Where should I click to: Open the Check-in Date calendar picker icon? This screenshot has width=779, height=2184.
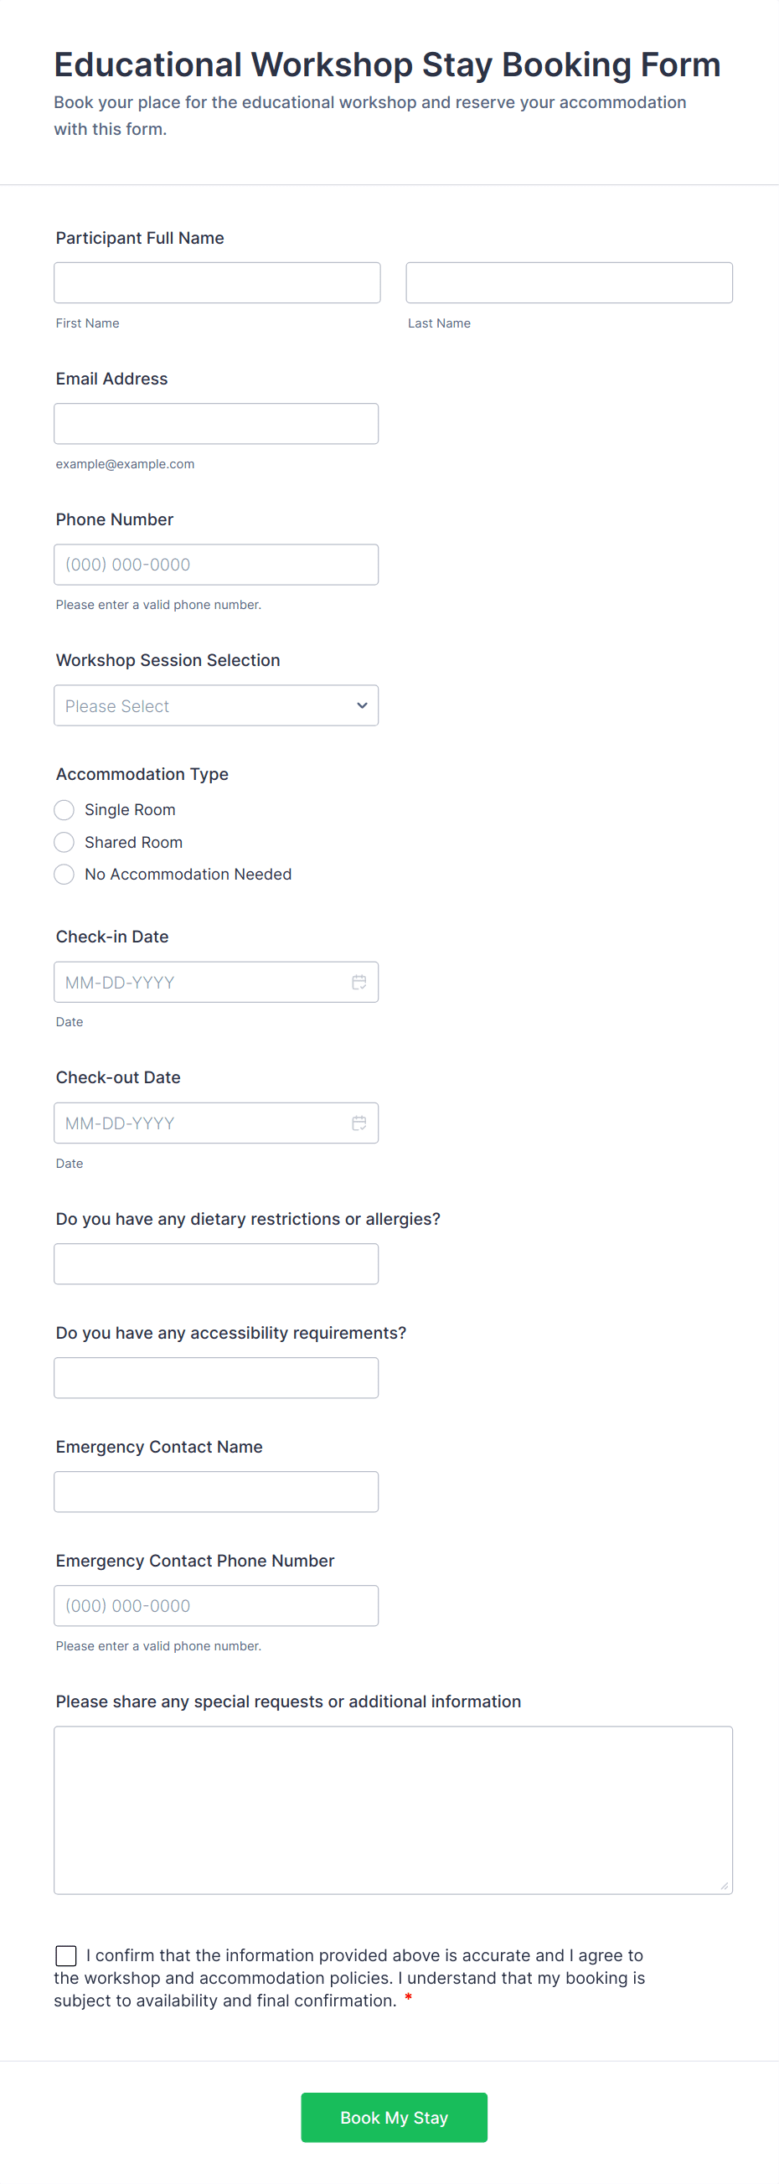tap(359, 982)
